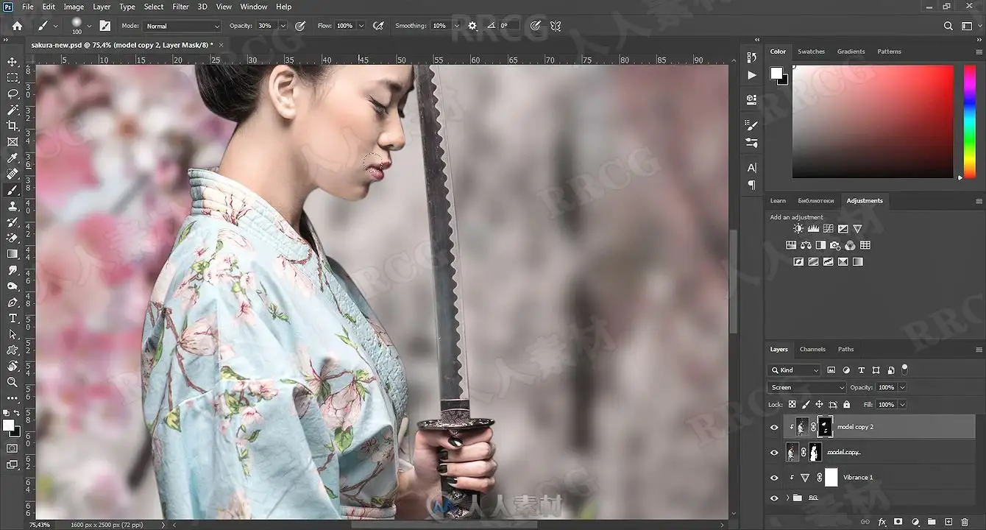Select the Dodge tool
Viewport: 986px width, 530px height.
[x=13, y=286]
